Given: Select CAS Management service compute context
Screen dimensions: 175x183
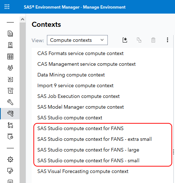Looking at the screenshot, I should (x=86, y=64).
